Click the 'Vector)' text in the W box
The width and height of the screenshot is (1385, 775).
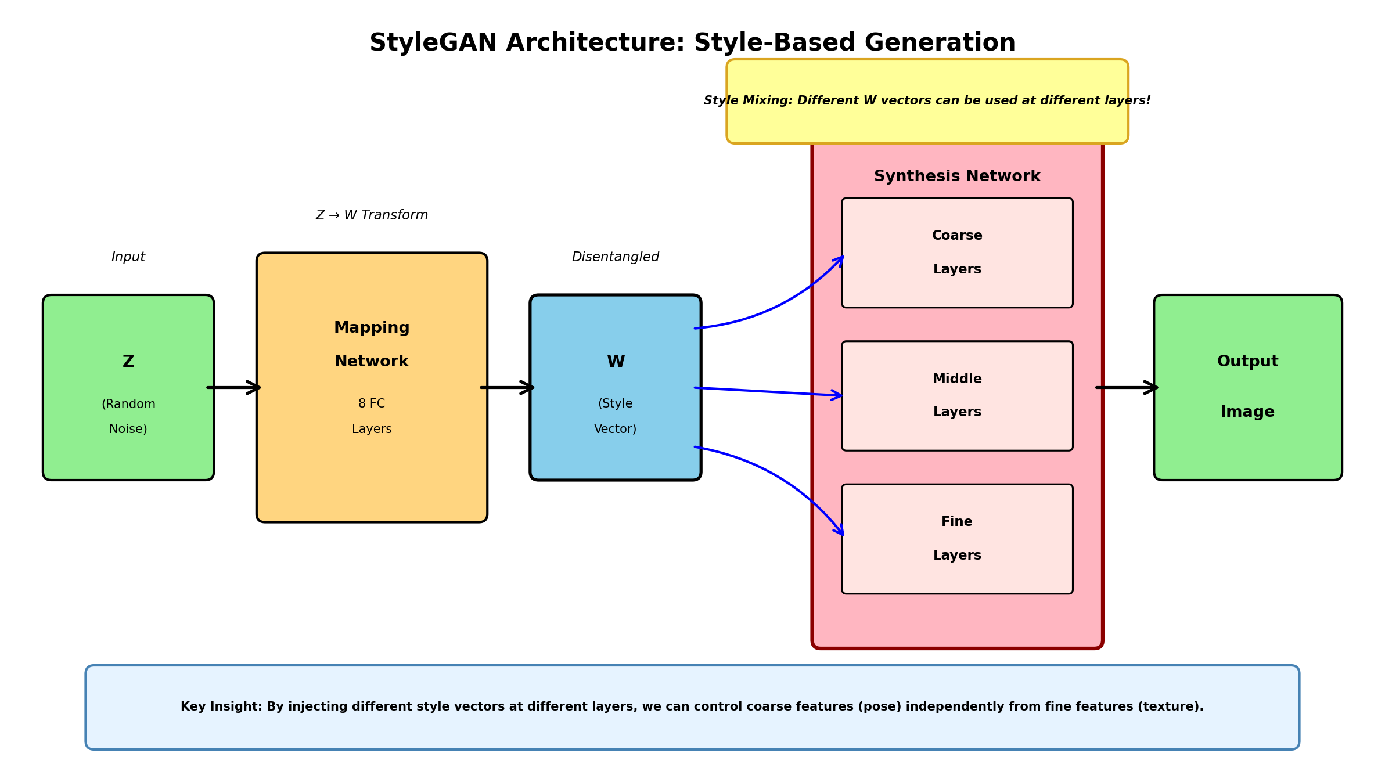pos(616,429)
